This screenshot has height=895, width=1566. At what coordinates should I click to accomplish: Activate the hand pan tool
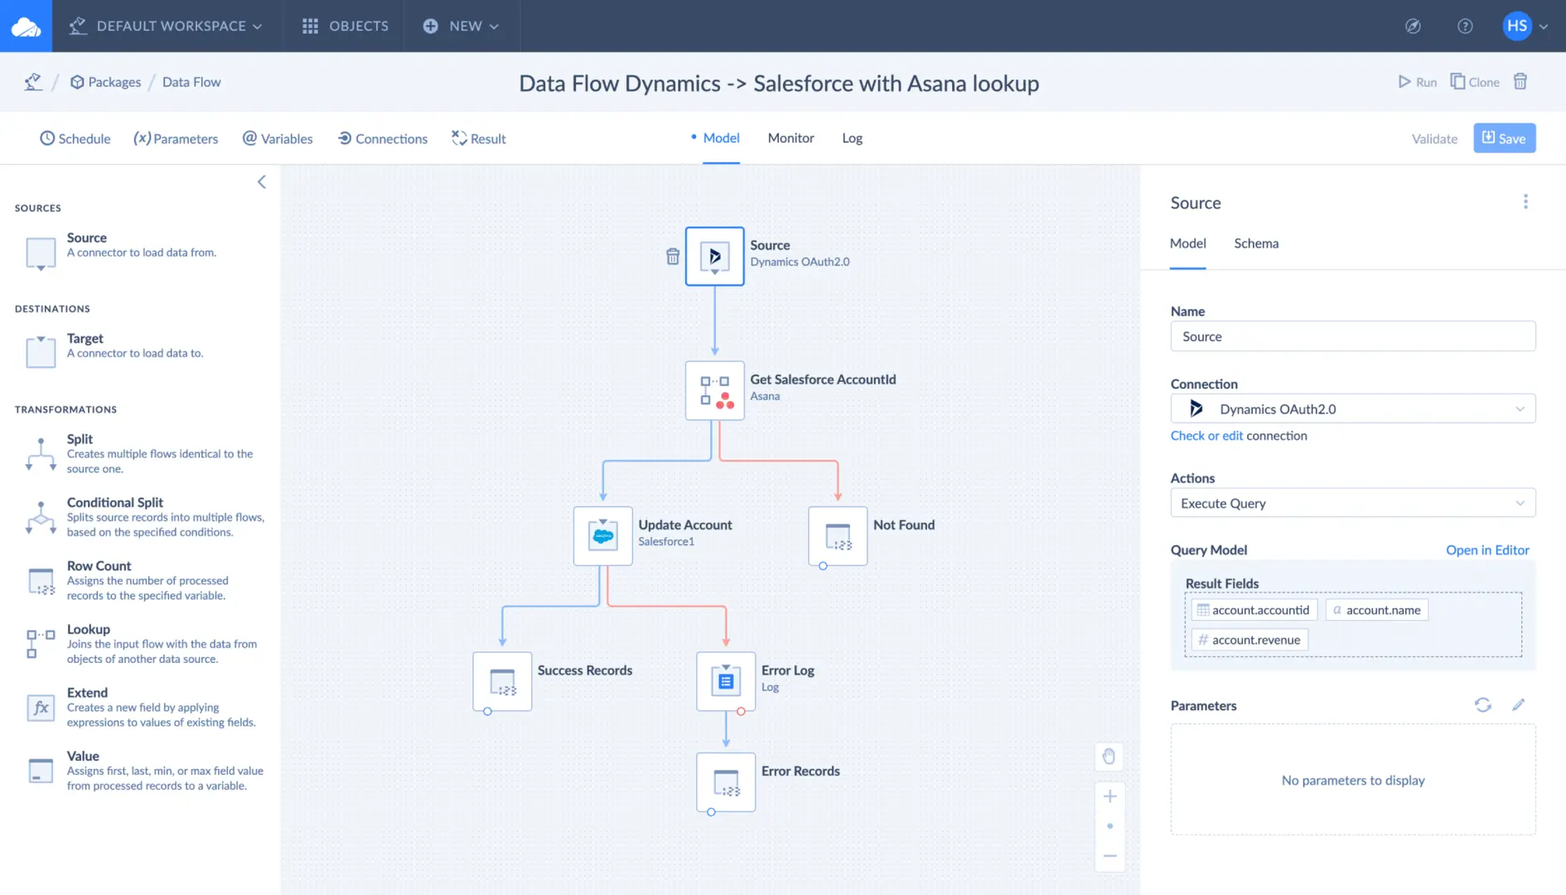(1109, 756)
